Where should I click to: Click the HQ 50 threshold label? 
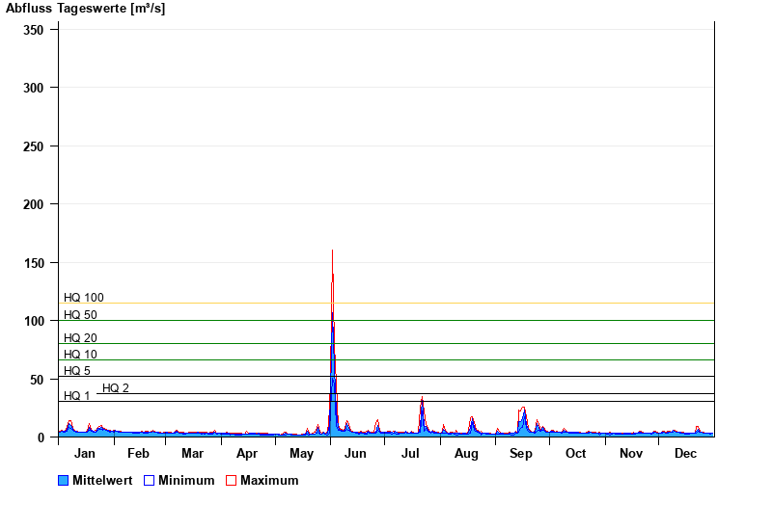pyautogui.click(x=80, y=315)
